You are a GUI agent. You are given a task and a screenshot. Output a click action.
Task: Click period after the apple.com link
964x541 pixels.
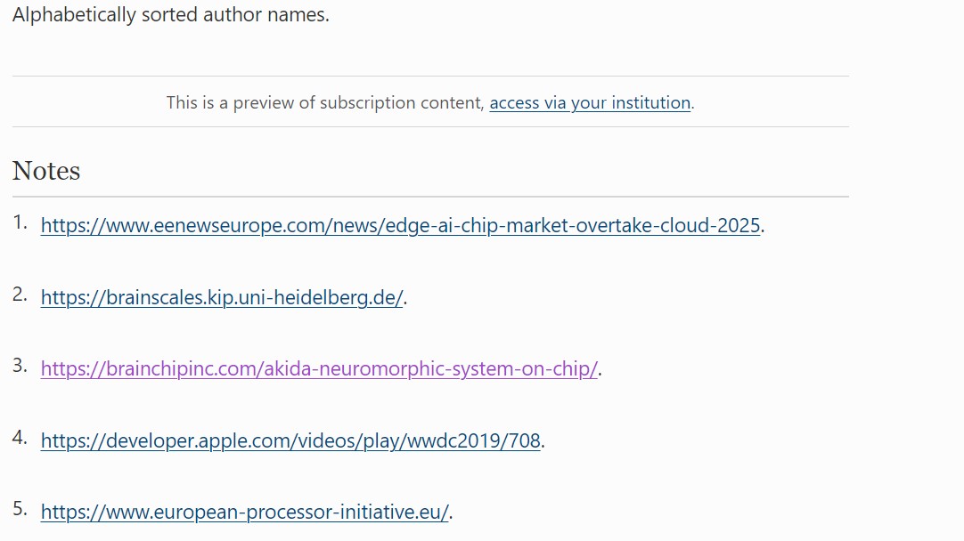(543, 441)
